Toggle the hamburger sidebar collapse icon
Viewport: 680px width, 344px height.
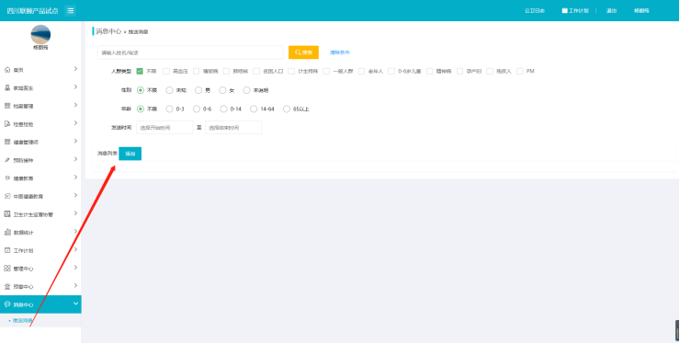70,10
